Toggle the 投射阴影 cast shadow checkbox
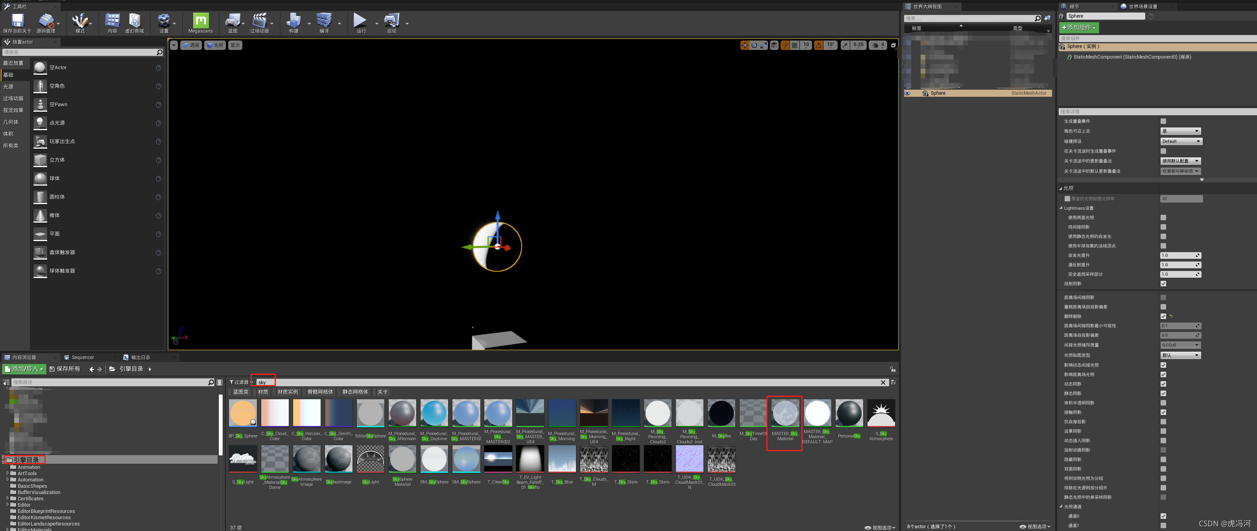The height and width of the screenshot is (531, 1257). click(x=1163, y=284)
